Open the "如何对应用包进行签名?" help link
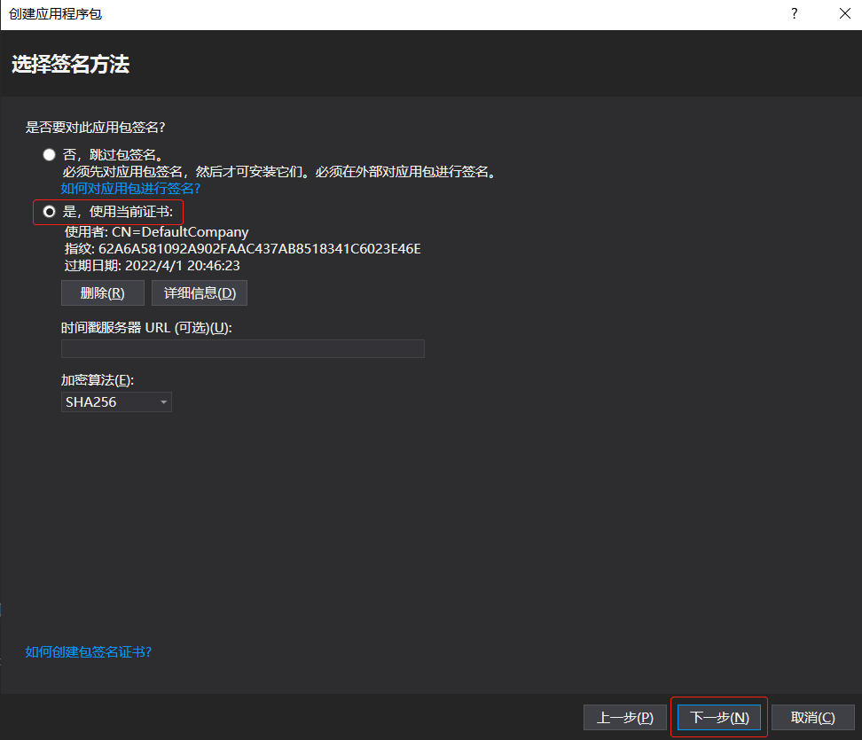 pos(129,188)
